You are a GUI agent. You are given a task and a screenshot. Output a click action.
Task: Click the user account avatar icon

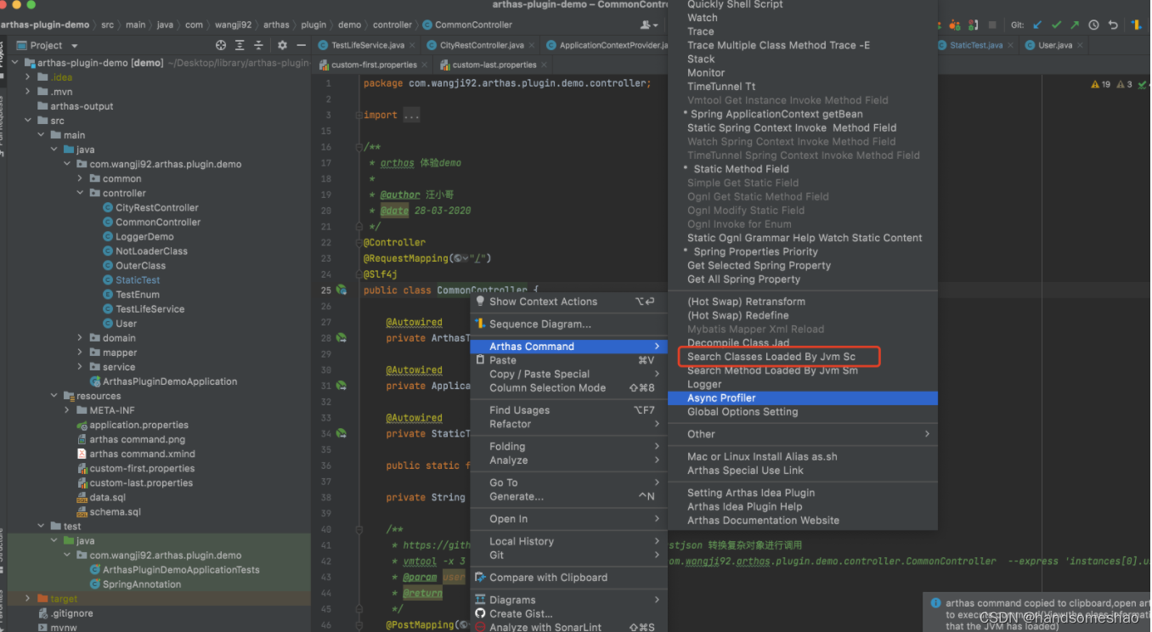pyautogui.click(x=649, y=25)
